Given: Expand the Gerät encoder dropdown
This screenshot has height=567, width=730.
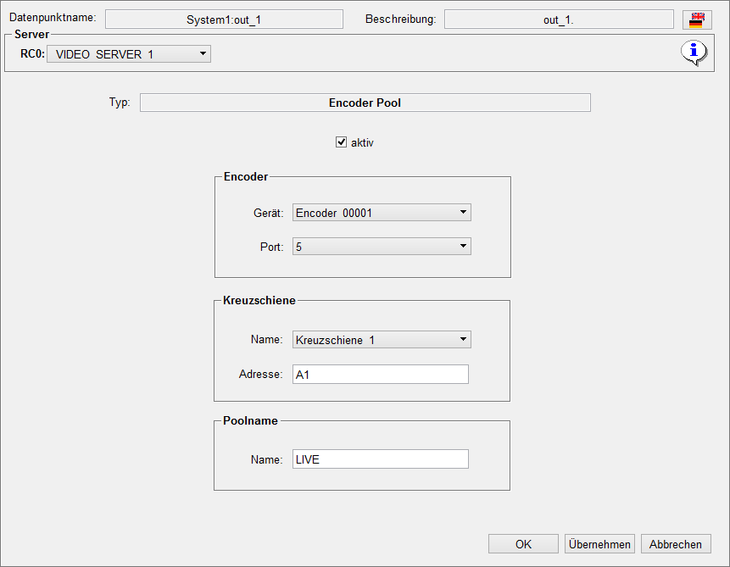Looking at the screenshot, I should point(381,213).
